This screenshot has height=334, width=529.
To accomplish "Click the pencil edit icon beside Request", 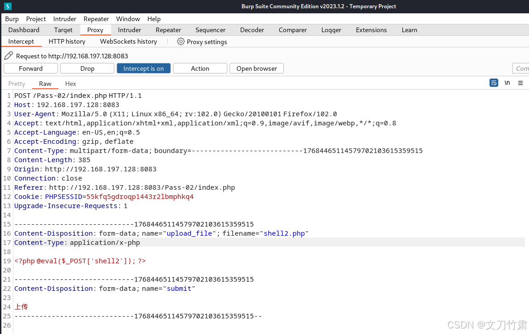I will (x=8, y=56).
